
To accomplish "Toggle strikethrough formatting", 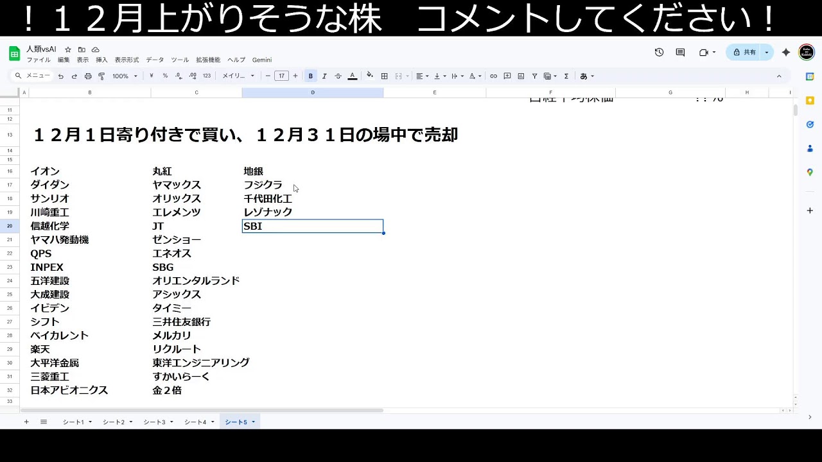I will click(338, 76).
